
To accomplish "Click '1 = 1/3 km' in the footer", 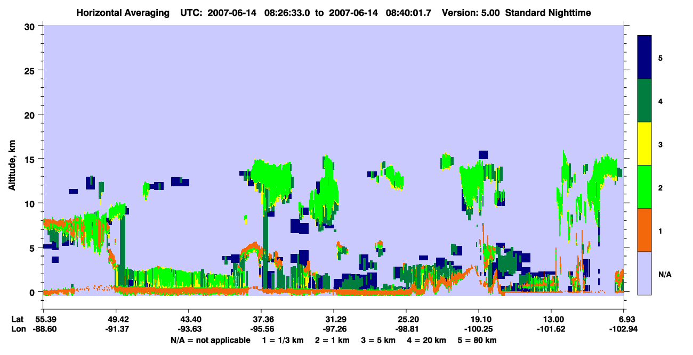I will point(284,340).
